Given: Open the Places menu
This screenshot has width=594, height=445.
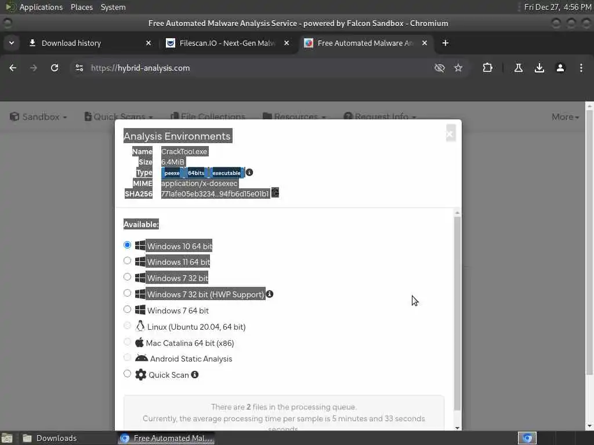Looking at the screenshot, I should click(81, 7).
